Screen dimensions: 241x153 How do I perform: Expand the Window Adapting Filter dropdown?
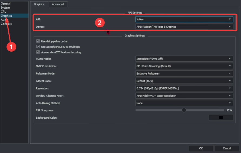184,96
